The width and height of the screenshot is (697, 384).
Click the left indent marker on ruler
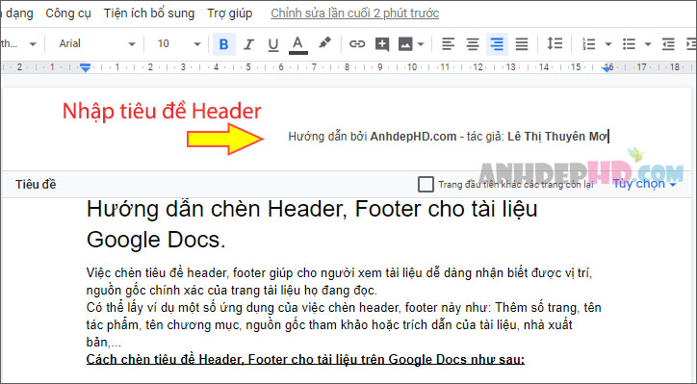point(86,68)
